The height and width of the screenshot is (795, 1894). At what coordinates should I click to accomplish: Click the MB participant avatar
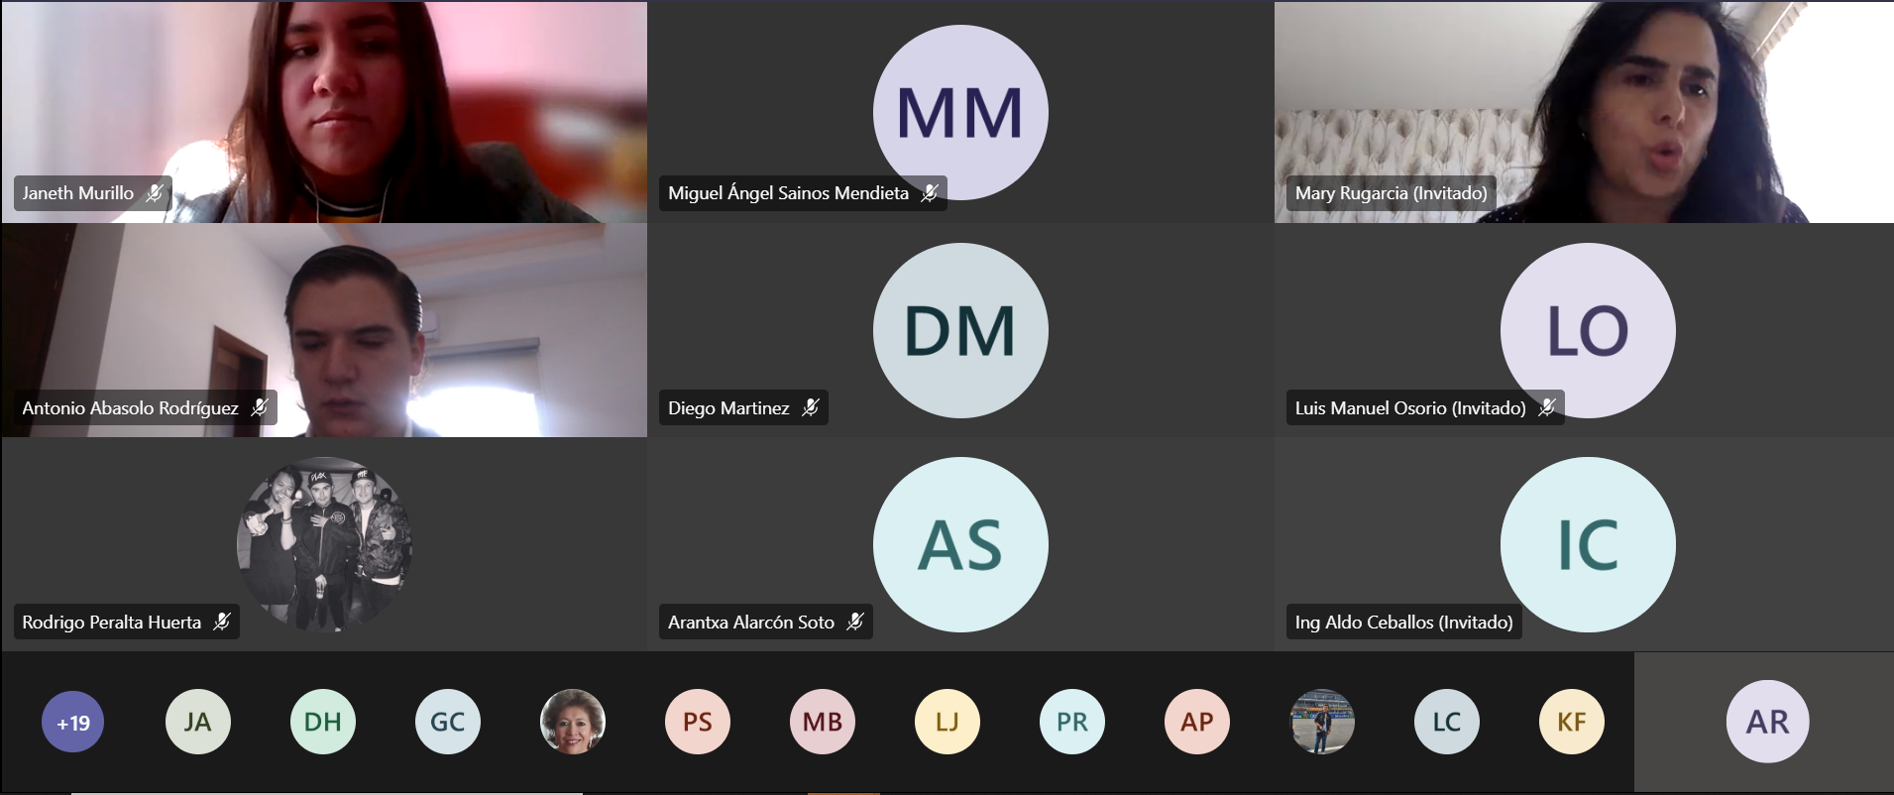pos(822,722)
